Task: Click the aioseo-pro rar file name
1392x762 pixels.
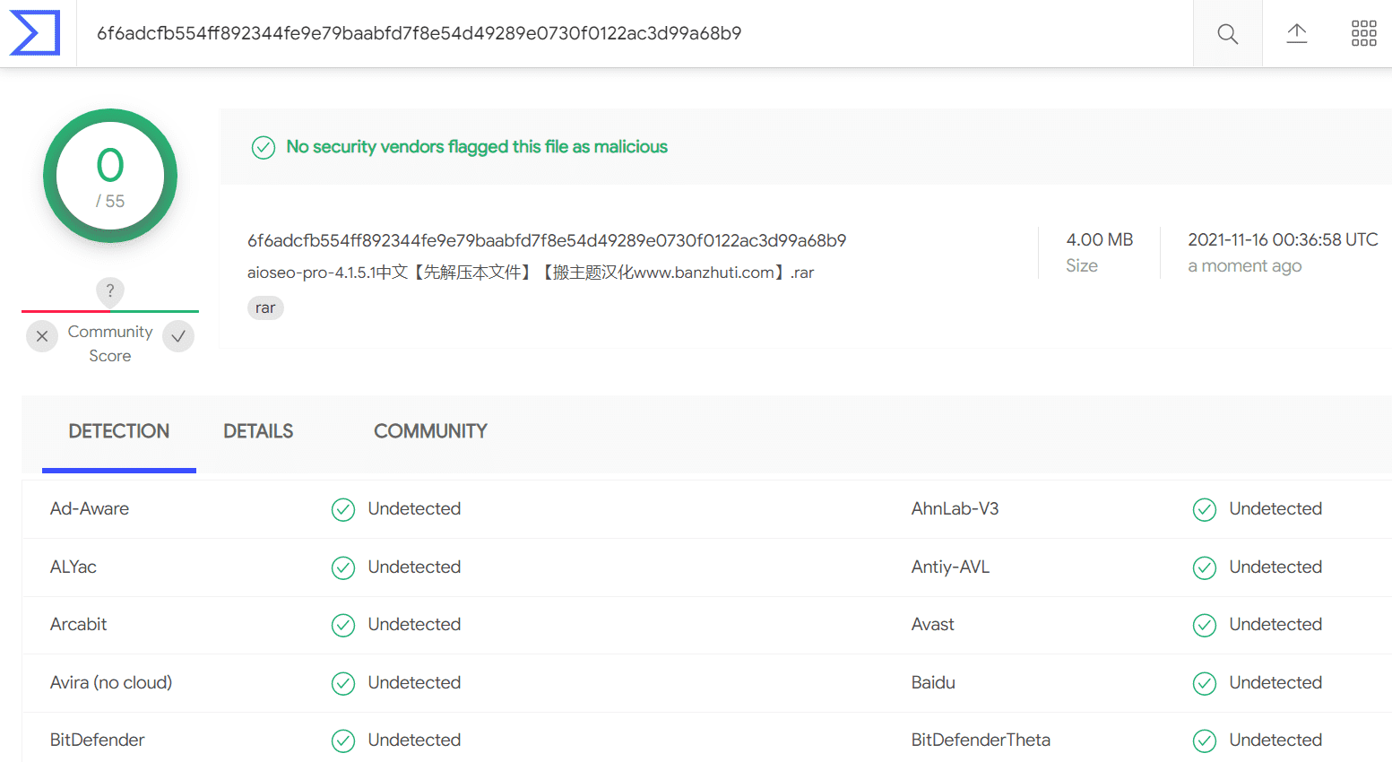Action: click(531, 273)
